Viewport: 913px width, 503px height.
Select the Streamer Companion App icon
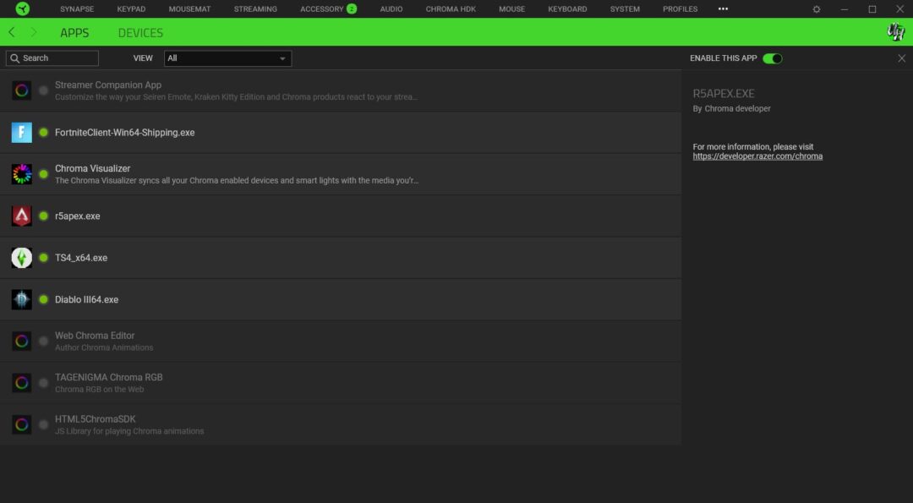click(x=21, y=90)
